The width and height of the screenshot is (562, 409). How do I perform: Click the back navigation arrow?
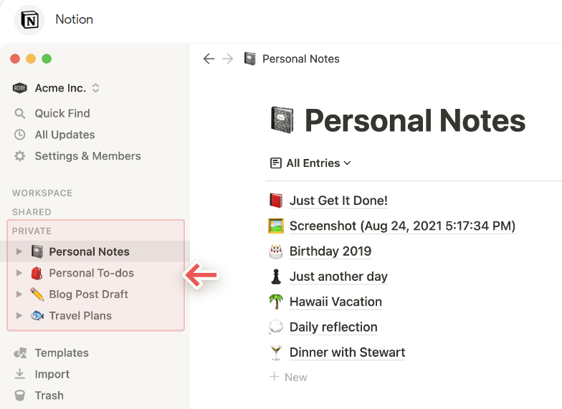209,59
